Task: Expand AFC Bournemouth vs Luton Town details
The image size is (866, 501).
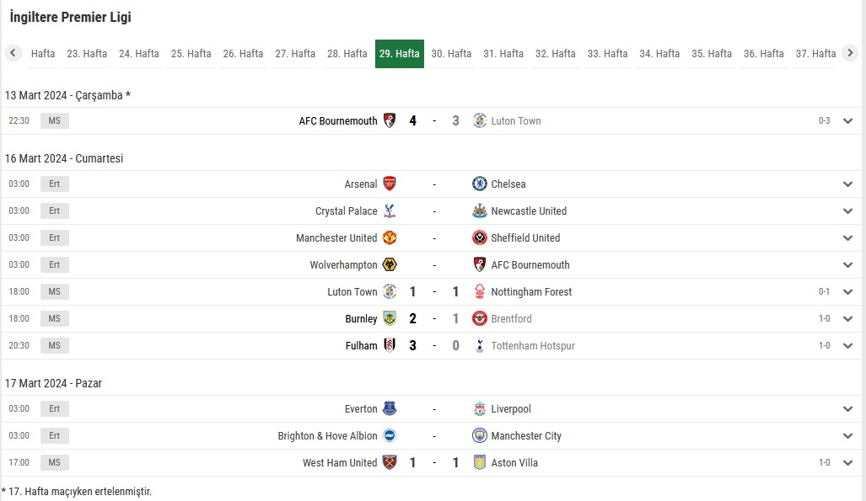Action: tap(847, 121)
